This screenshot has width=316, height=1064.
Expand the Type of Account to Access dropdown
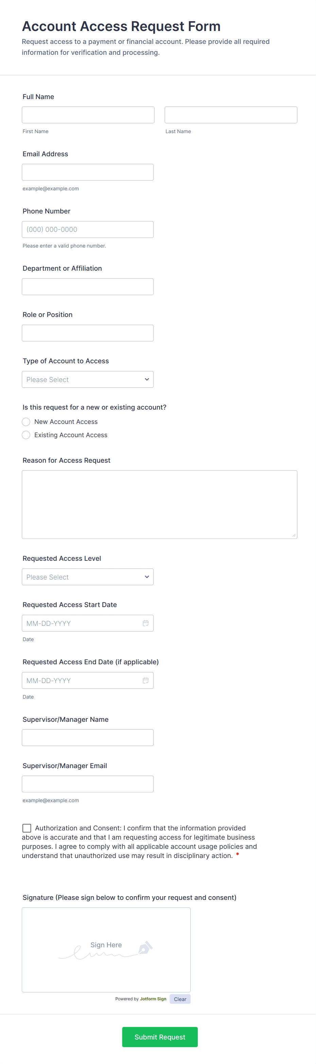click(x=87, y=380)
